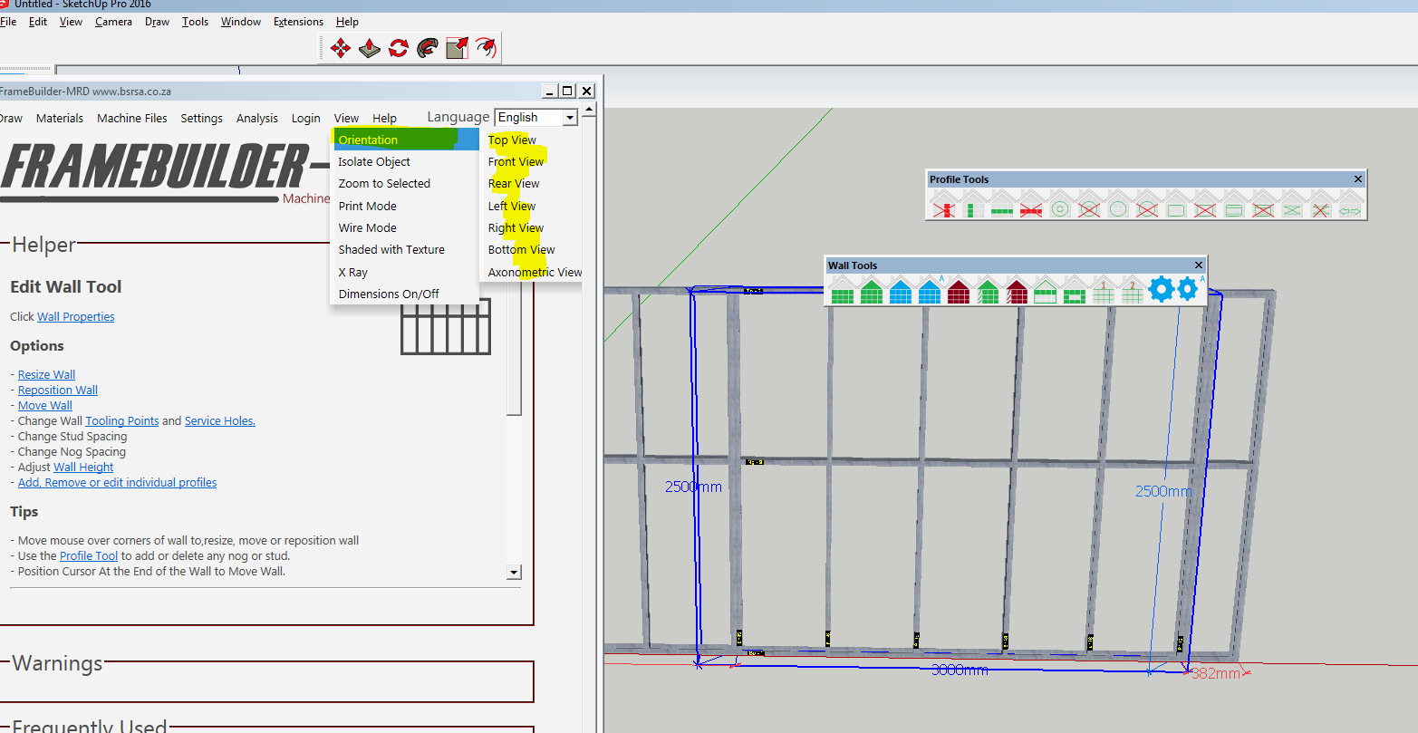Open SketchUp Extensions menu
This screenshot has height=733, width=1418.
click(298, 22)
